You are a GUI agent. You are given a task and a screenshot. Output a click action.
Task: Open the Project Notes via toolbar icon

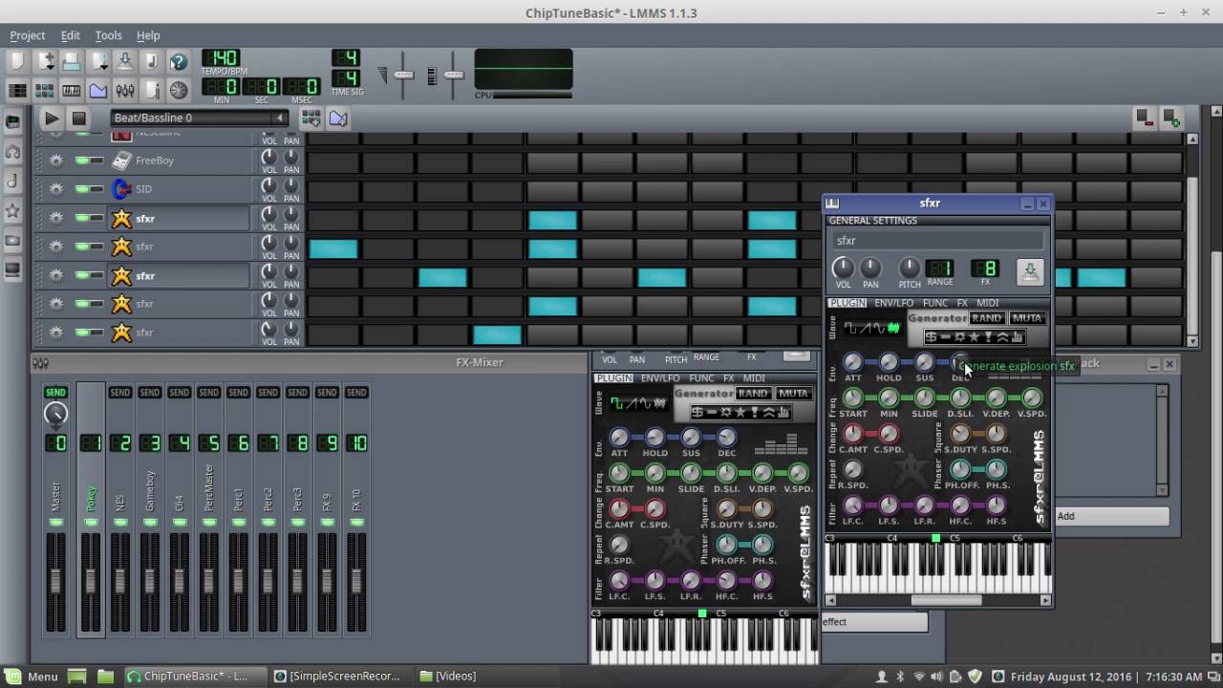(x=152, y=91)
